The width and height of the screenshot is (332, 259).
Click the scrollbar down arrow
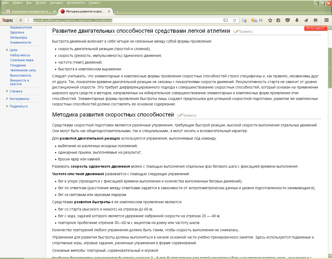click(330, 256)
